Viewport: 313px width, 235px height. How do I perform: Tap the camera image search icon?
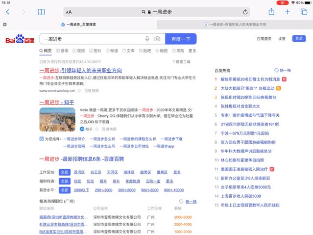click(157, 39)
